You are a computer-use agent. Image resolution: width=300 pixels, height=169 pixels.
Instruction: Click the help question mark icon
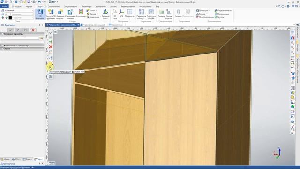click(283, 6)
